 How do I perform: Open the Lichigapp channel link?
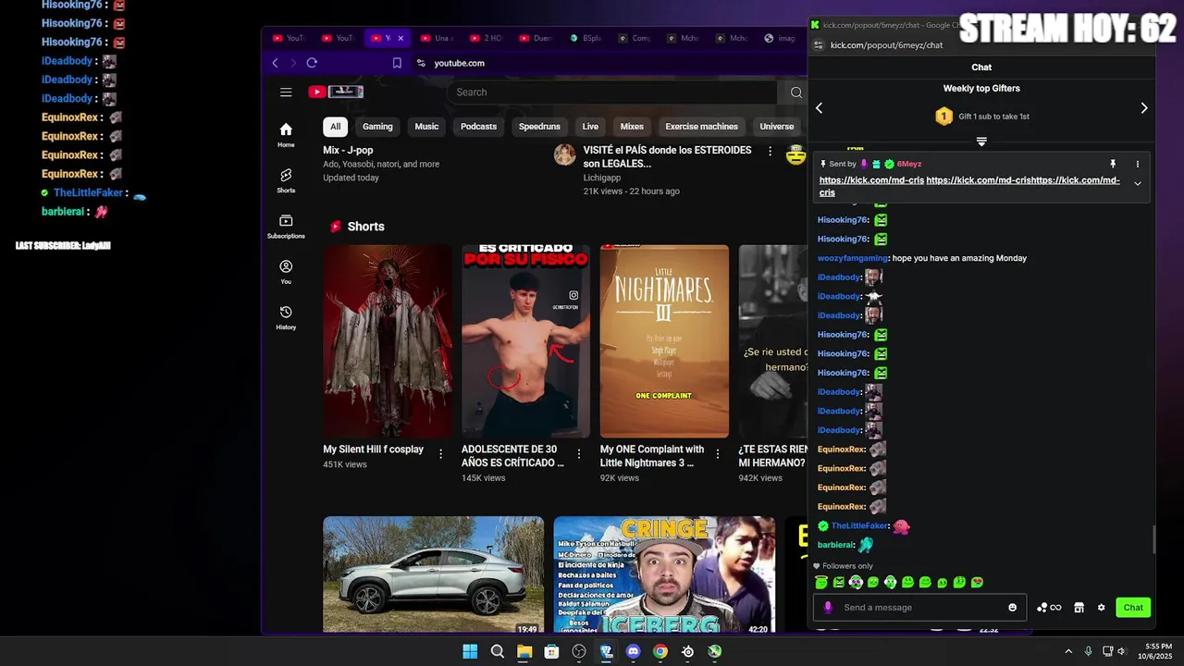pos(602,178)
